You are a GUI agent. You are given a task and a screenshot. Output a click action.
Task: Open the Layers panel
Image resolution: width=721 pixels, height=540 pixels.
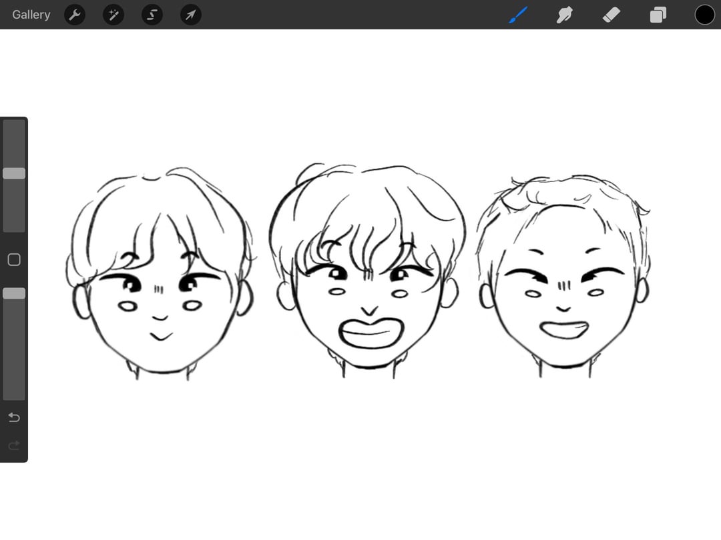[658, 15]
